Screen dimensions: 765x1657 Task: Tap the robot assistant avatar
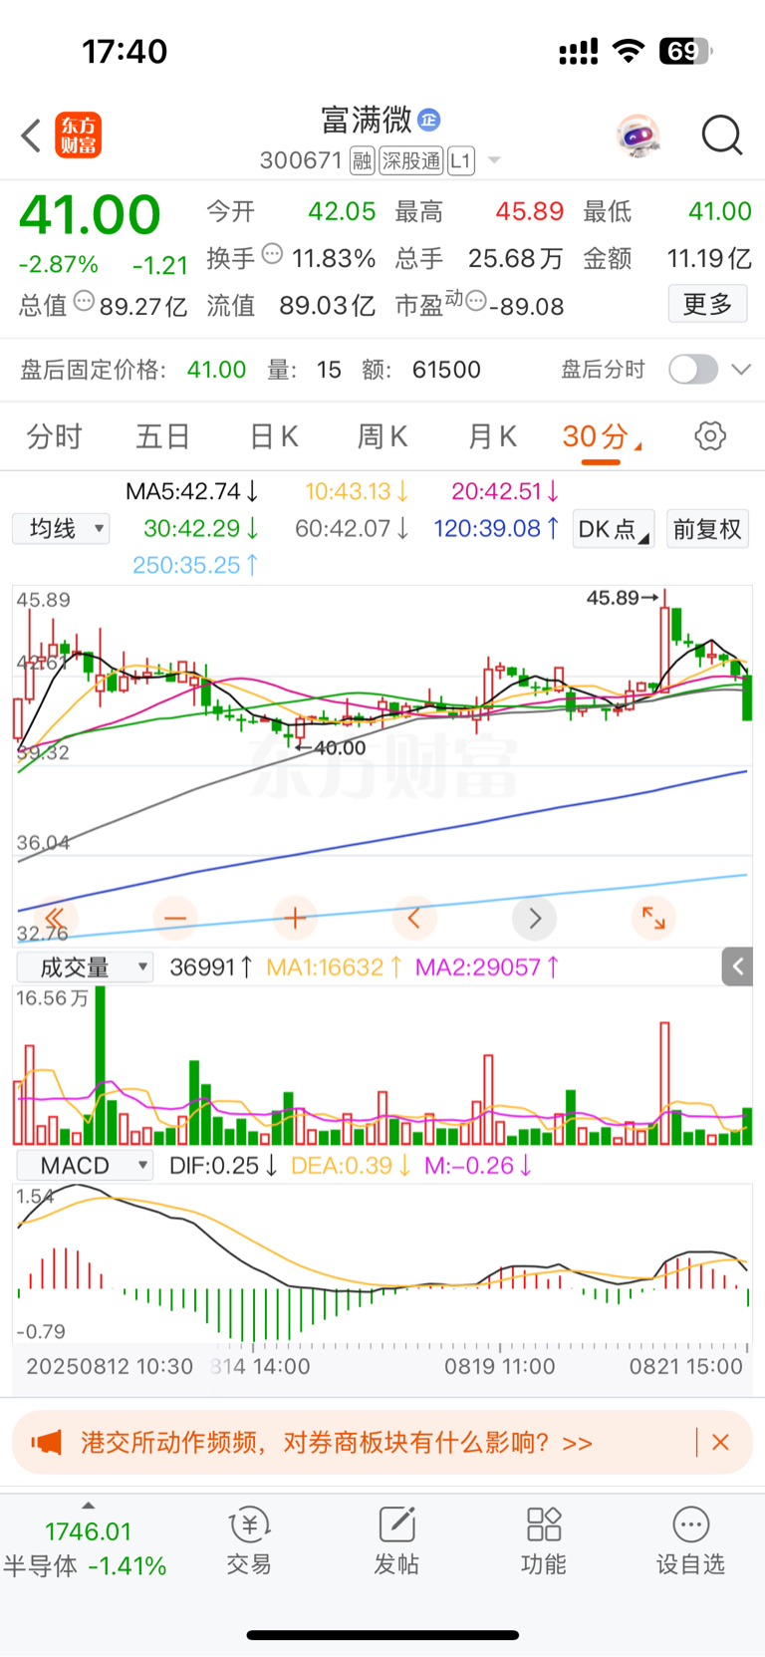coord(638,136)
